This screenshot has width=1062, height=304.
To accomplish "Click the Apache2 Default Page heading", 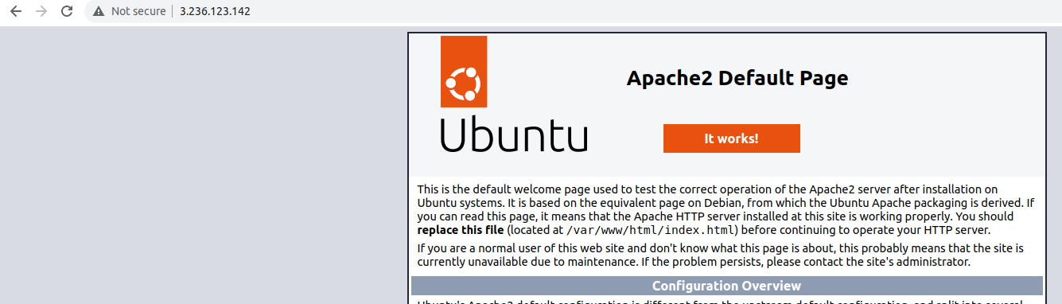I will point(737,78).
